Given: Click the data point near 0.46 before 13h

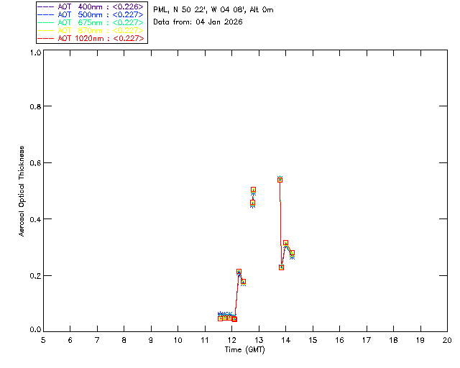Looking at the screenshot, I should tap(252, 203).
